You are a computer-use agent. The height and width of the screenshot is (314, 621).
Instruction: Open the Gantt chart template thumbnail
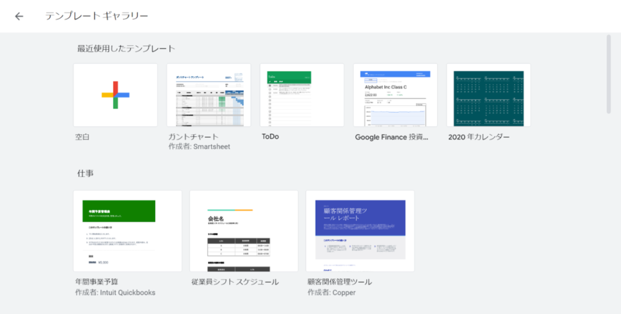pos(209,95)
